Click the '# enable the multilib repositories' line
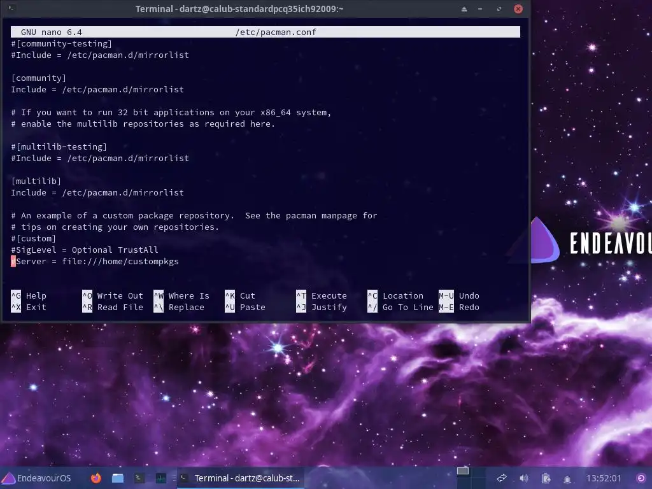This screenshot has height=489, width=652. 143,124
